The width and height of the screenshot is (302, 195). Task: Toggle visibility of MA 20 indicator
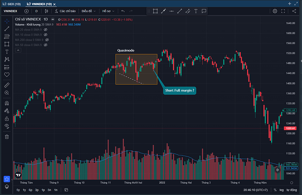click(46, 29)
